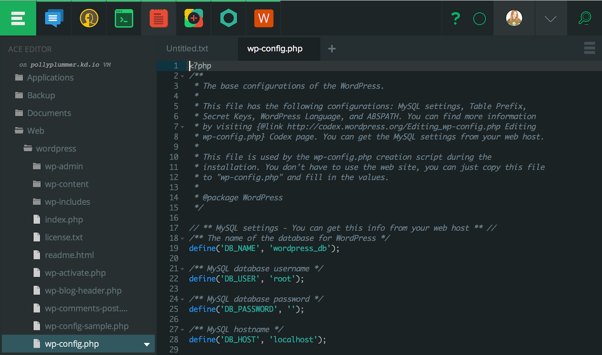The image size is (602, 355).
Task: Launch the Terminal app icon
Action: 123,18
